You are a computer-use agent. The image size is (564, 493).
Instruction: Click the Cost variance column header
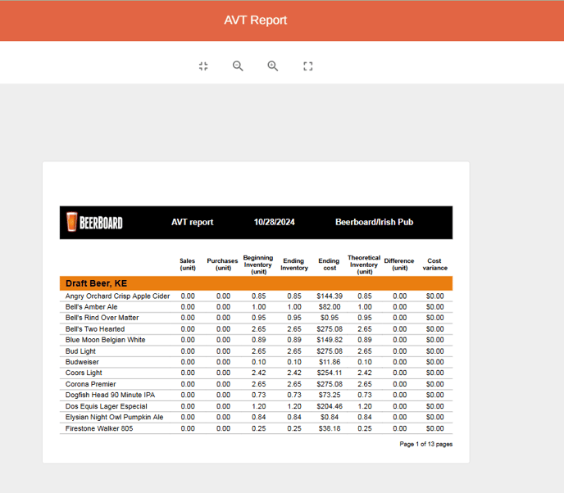pos(434,265)
